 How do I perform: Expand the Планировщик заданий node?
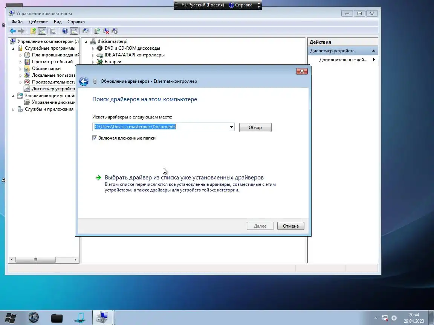point(20,55)
